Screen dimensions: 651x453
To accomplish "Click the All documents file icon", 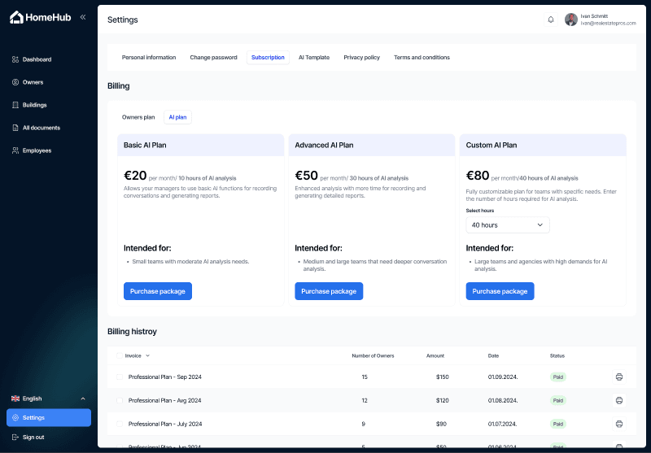I will (x=15, y=128).
